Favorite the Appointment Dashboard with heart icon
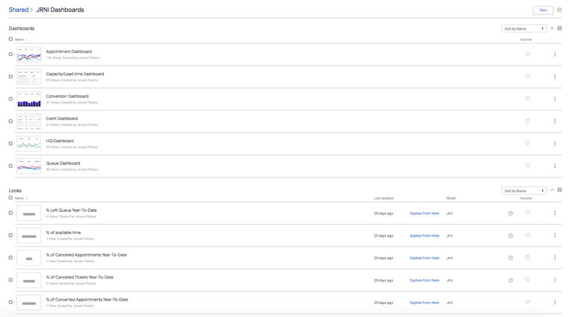The image size is (580, 317). click(x=527, y=54)
